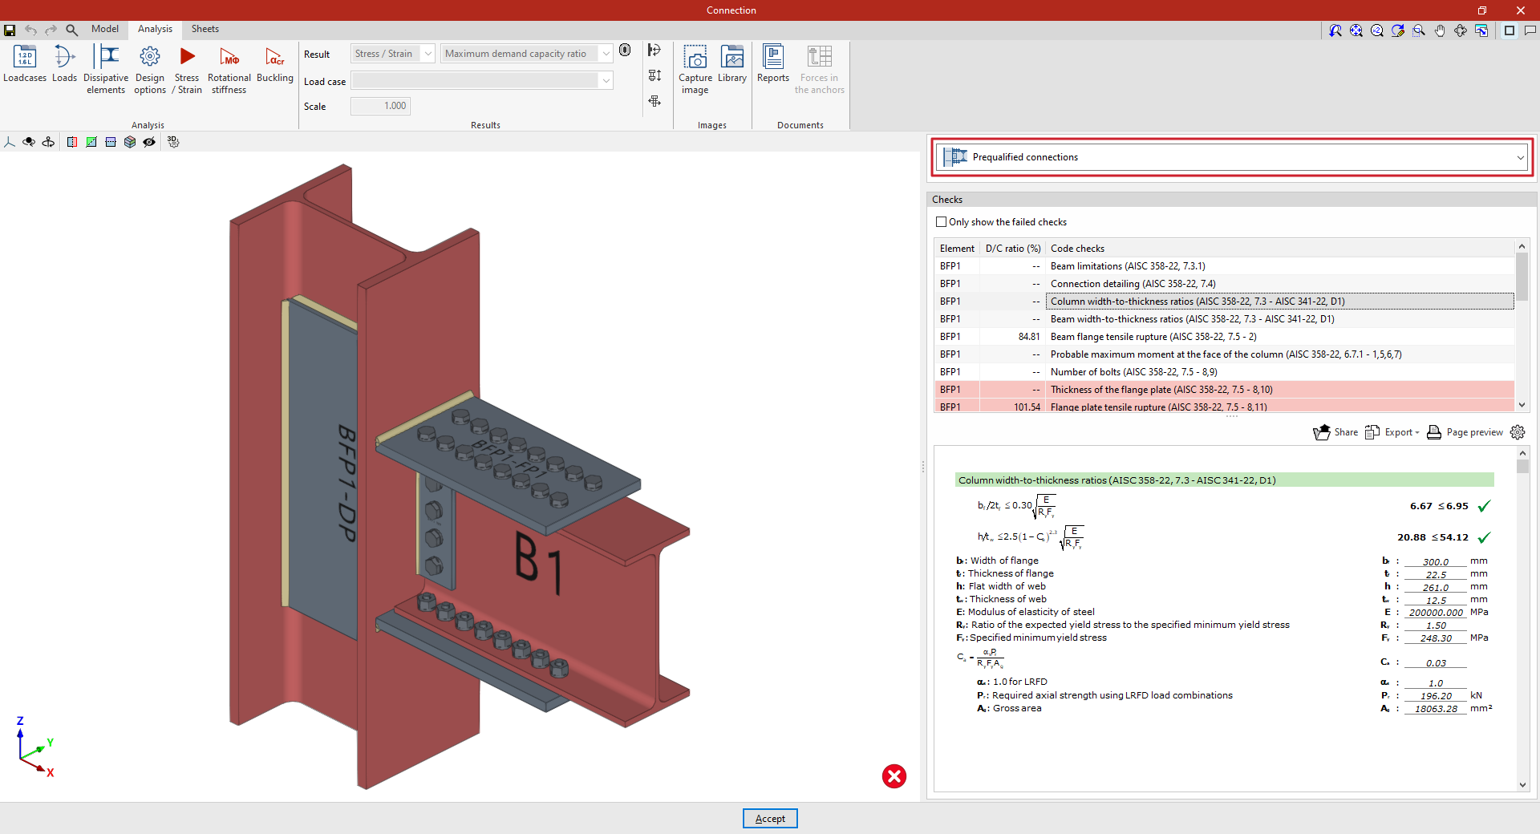Switch to the Model tab
This screenshot has height=834, width=1540.
coord(105,29)
